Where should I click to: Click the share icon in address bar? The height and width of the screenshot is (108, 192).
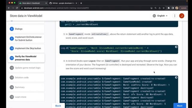click(160, 8)
